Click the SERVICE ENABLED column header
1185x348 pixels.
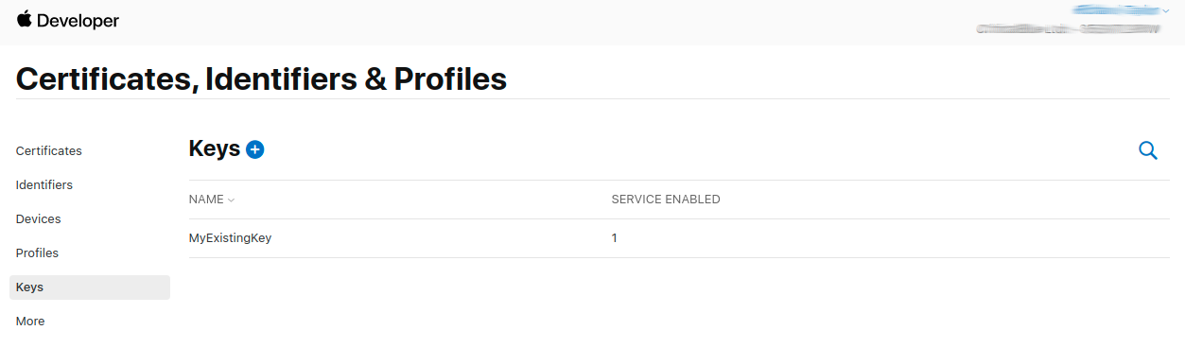[x=666, y=200]
